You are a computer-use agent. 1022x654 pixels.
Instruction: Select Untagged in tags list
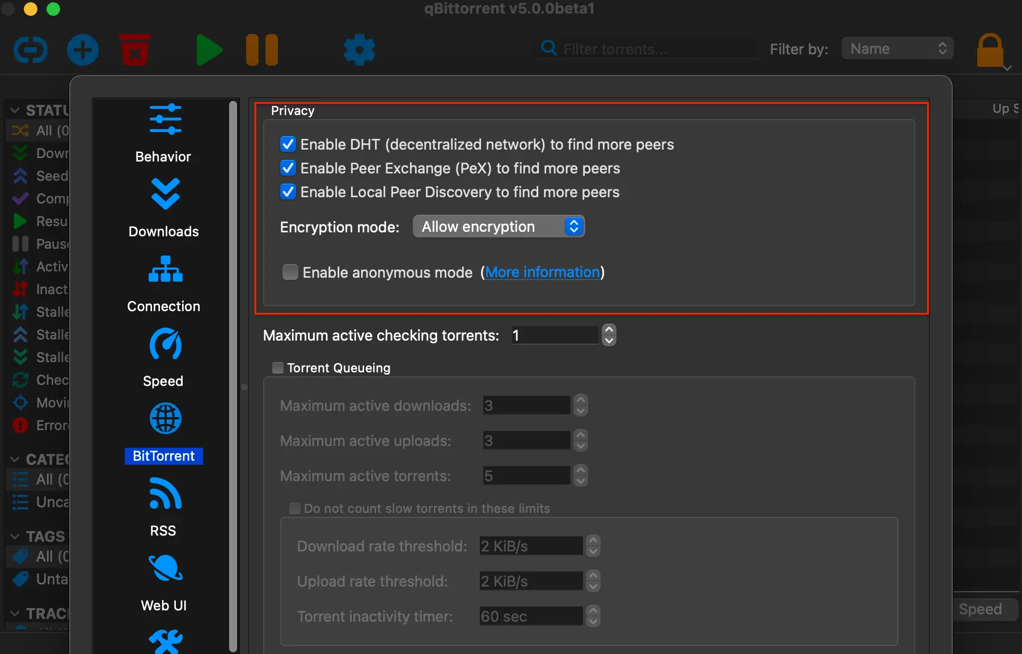coord(38,579)
